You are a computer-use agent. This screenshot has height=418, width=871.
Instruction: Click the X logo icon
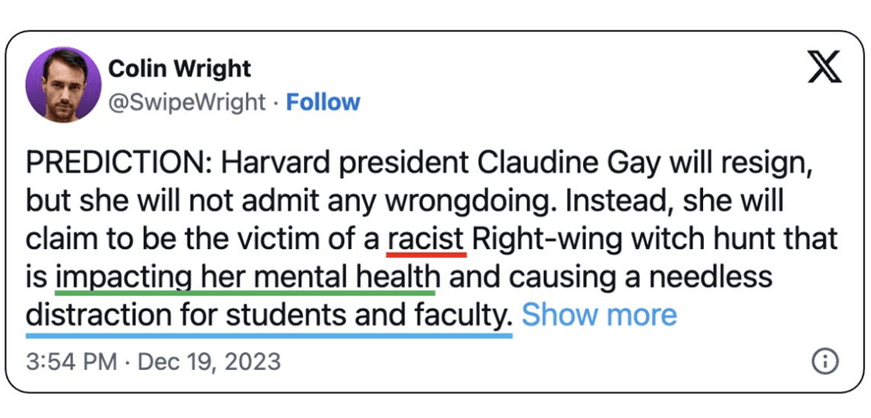tap(824, 67)
